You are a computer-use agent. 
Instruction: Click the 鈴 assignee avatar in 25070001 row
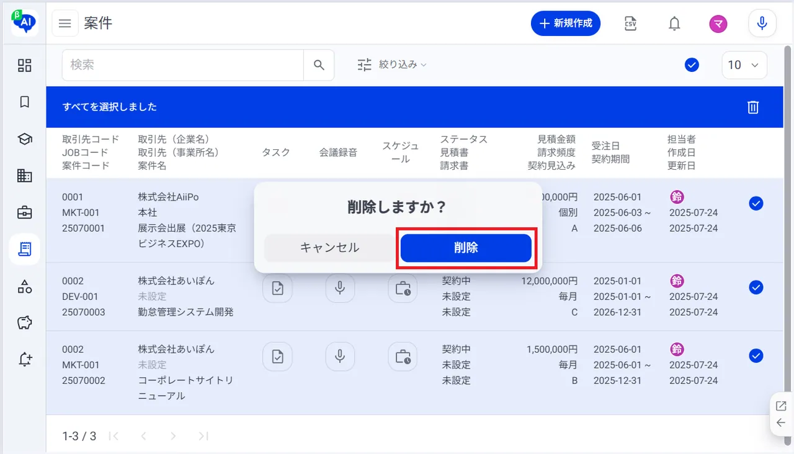[677, 197]
